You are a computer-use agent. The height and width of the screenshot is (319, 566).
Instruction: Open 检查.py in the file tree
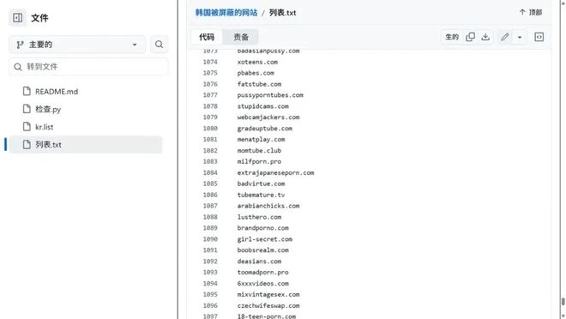pyautogui.click(x=48, y=110)
